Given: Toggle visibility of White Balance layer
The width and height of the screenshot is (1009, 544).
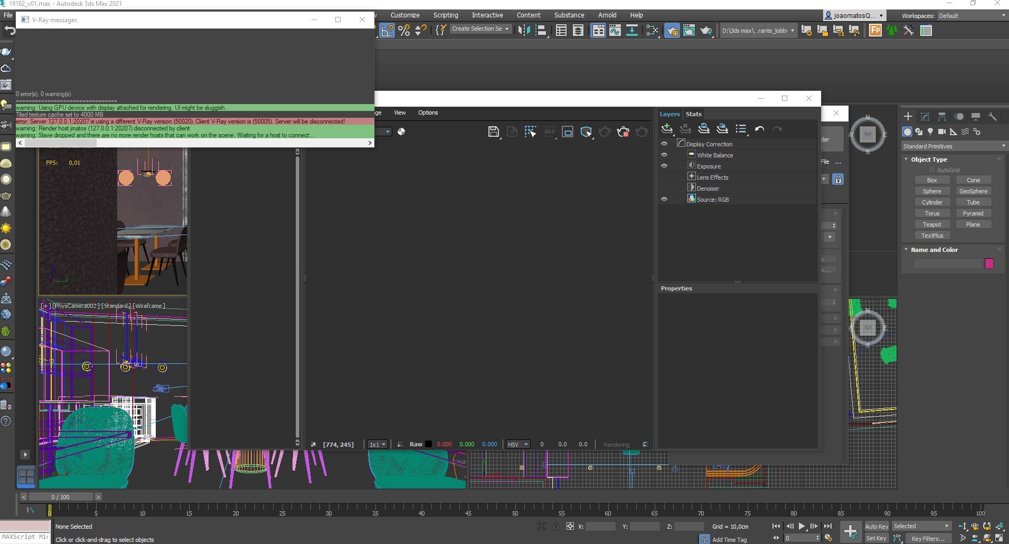Looking at the screenshot, I should 664,155.
